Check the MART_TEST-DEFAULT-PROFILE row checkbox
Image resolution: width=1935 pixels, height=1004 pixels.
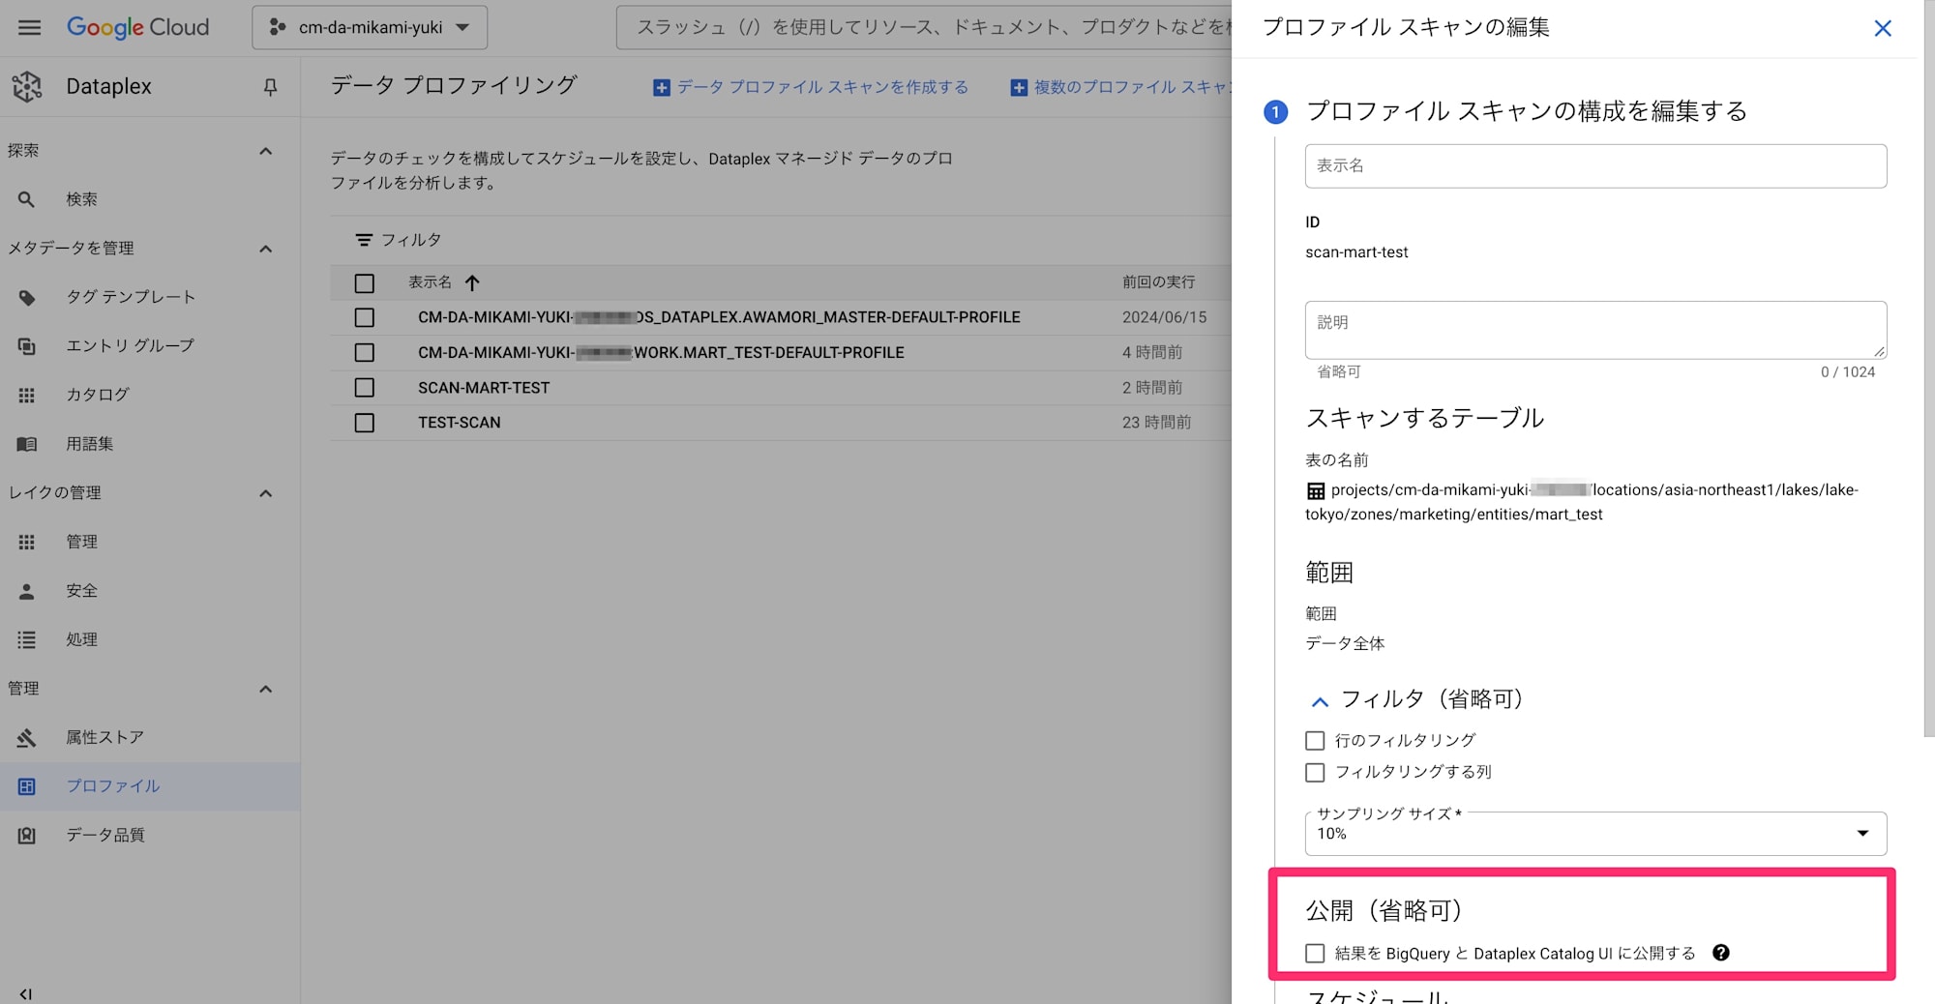click(365, 353)
